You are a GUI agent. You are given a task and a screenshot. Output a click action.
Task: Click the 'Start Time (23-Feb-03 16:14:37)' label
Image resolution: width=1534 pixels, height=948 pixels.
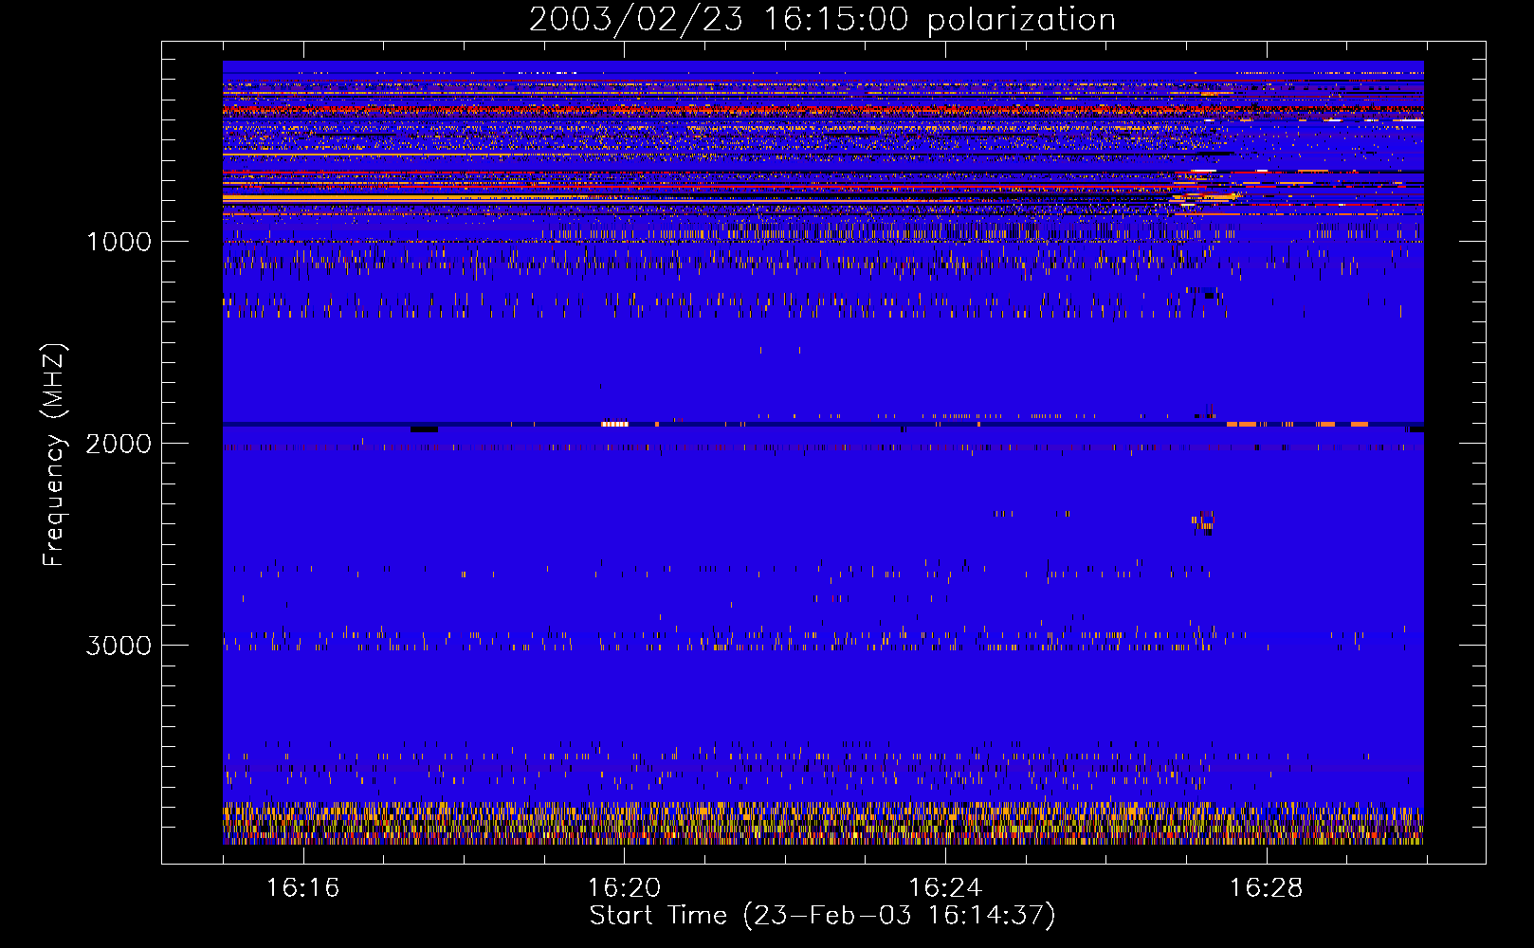[822, 916]
